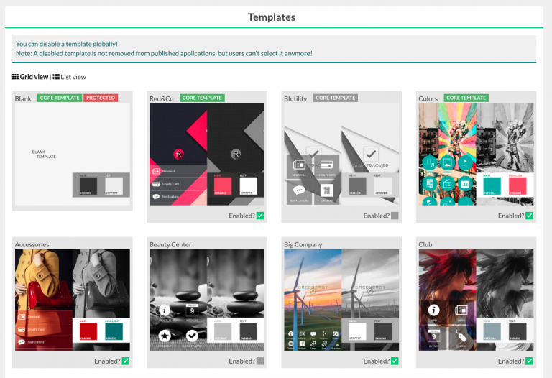
Task: Click the Blank template thumbnail
Action: pos(72,155)
